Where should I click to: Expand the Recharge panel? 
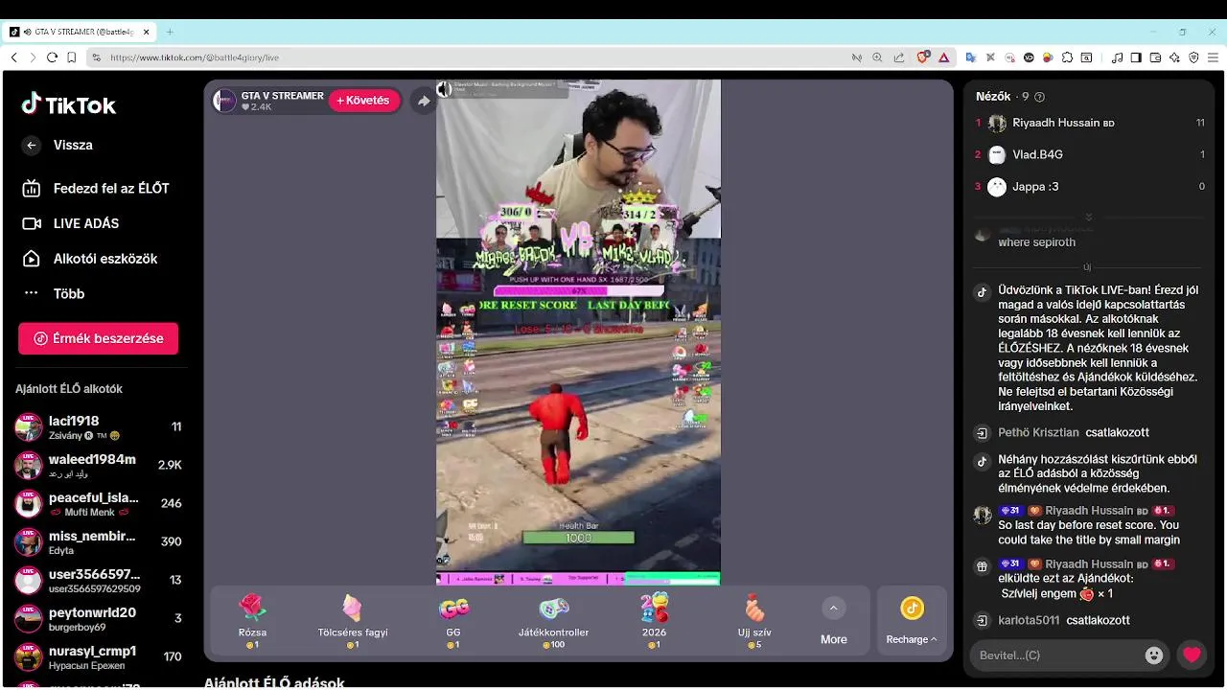click(x=912, y=621)
